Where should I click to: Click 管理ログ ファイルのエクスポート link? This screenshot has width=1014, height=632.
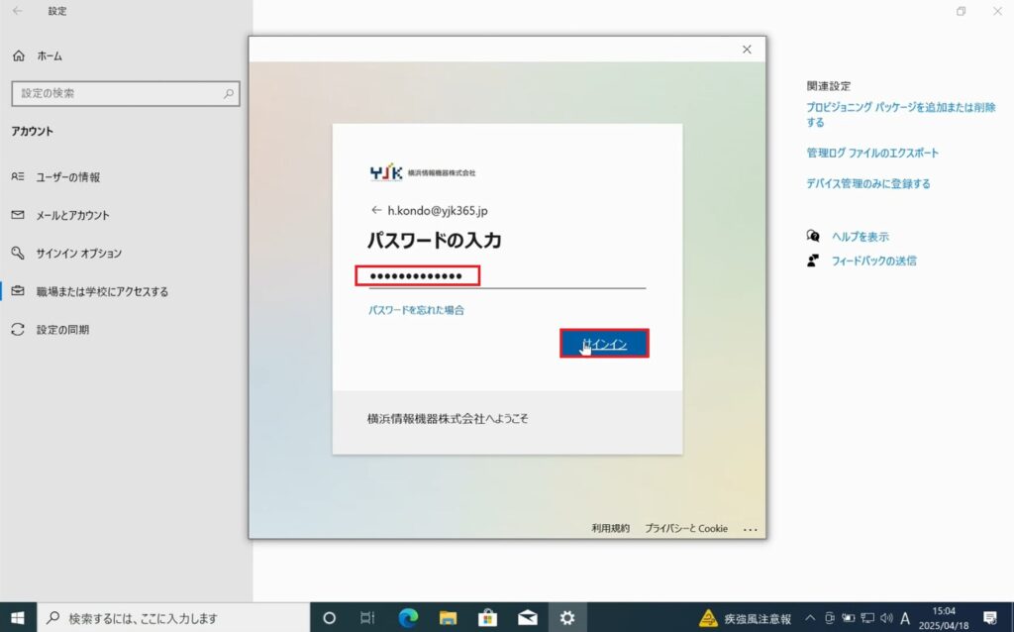[x=872, y=154]
